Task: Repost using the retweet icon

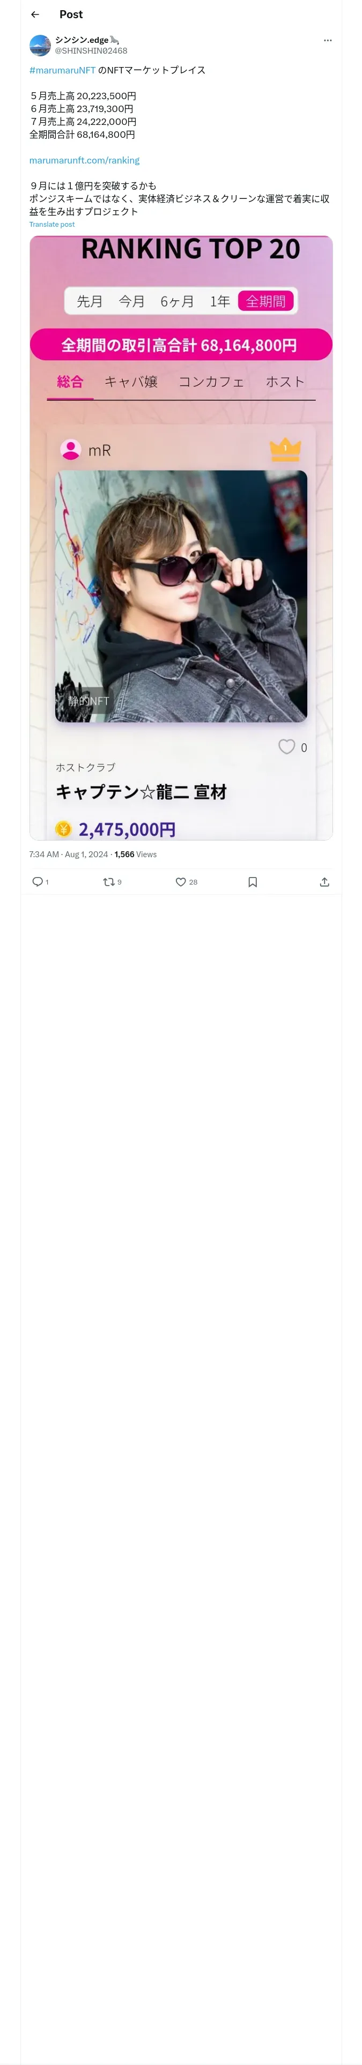Action: click(x=108, y=882)
